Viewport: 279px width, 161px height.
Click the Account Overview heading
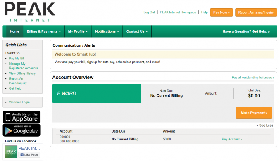pos(73,78)
